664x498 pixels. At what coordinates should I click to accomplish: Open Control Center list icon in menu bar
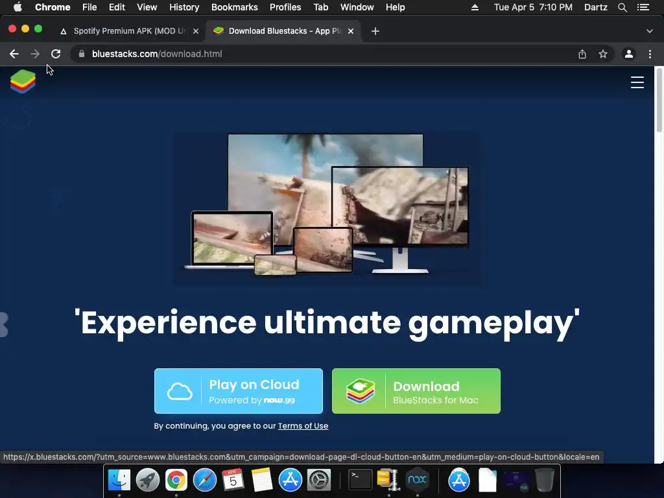(643, 7)
